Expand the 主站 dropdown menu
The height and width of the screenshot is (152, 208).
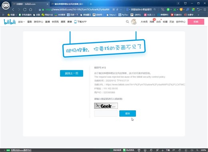(21, 22)
